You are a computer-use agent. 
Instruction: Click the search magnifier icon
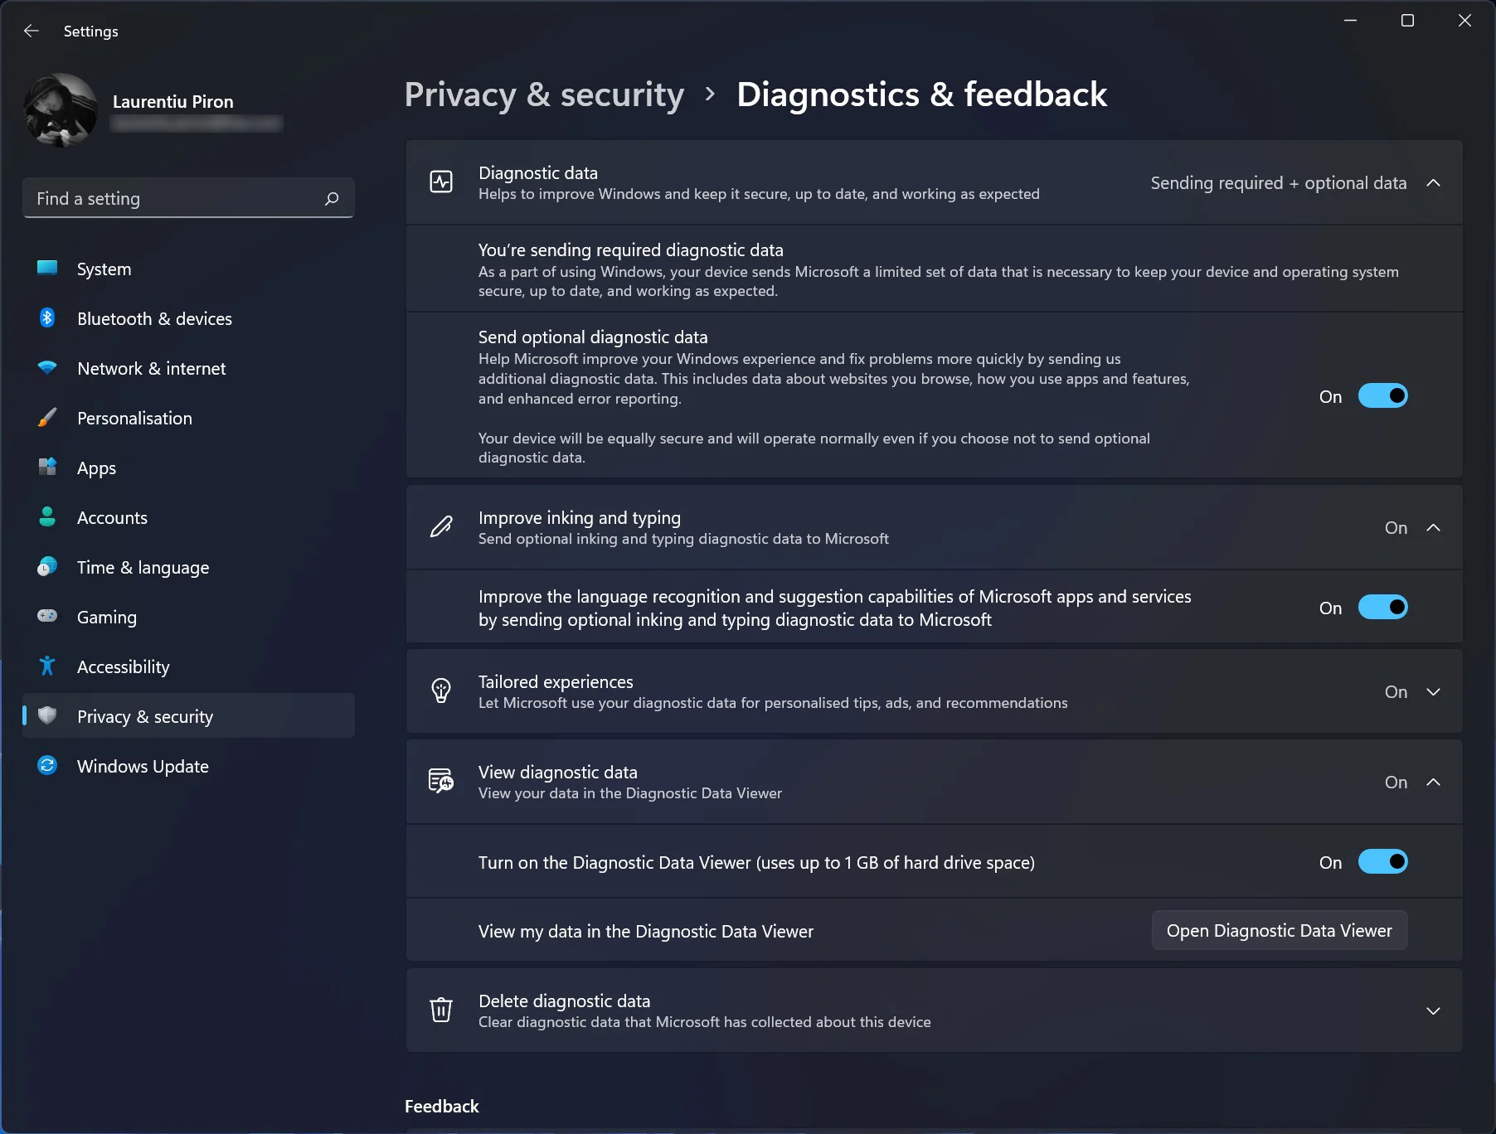pyautogui.click(x=332, y=199)
